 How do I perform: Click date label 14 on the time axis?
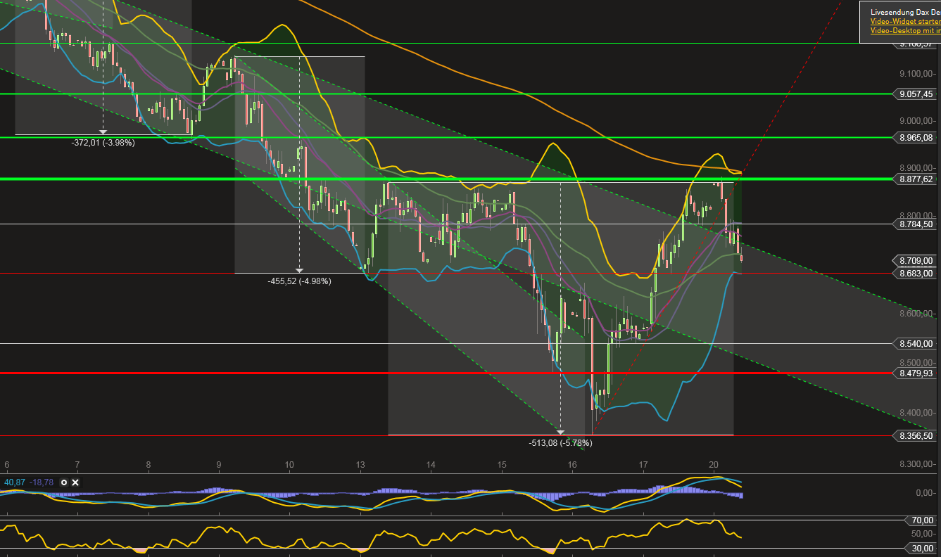(x=431, y=465)
